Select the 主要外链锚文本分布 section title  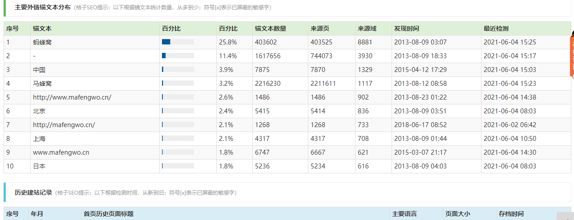tap(42, 8)
